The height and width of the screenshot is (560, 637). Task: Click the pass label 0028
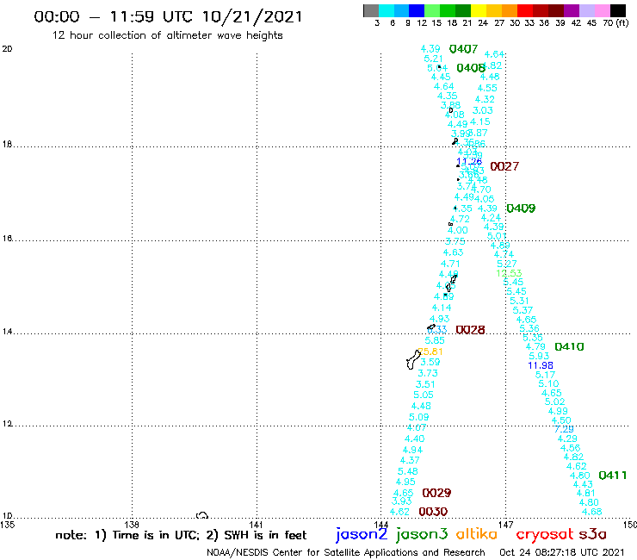[471, 330]
